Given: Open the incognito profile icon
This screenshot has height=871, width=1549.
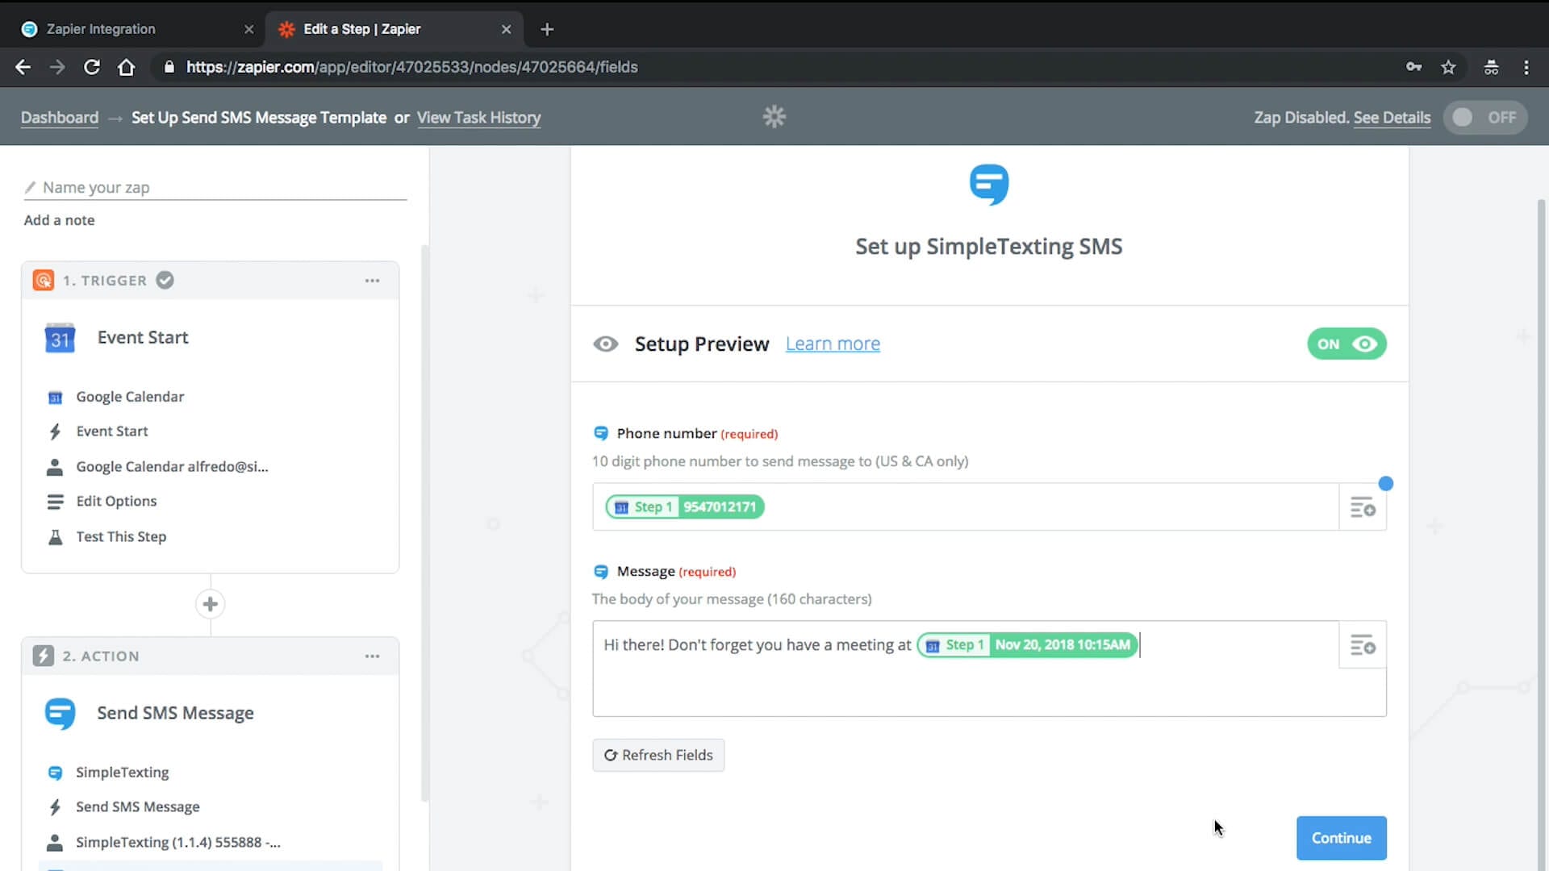Looking at the screenshot, I should (x=1491, y=67).
